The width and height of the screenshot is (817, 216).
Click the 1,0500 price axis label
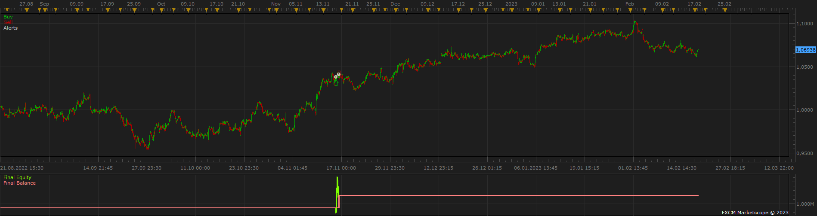[x=805, y=67]
